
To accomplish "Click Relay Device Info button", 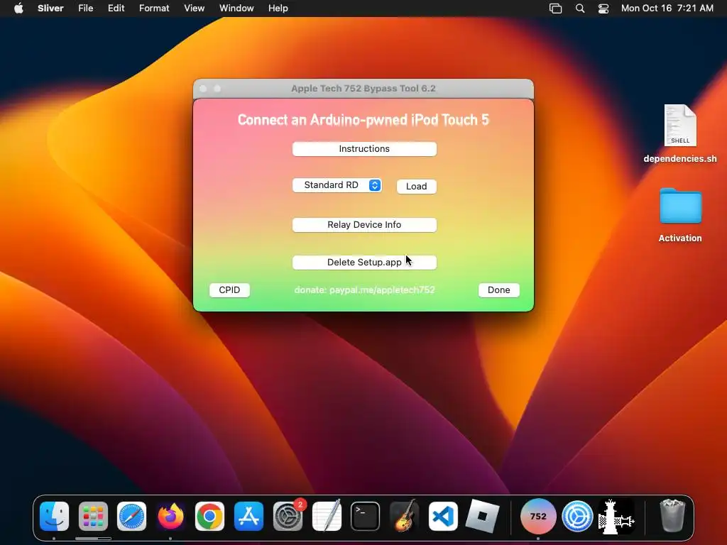I will click(364, 225).
